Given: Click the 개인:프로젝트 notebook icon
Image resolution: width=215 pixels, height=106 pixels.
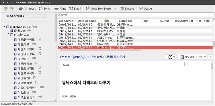Looking at the screenshot, I should pos(15,73).
